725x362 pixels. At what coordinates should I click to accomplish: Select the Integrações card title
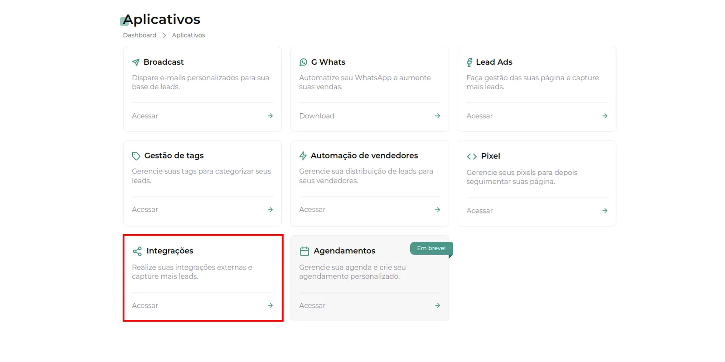[170, 251]
